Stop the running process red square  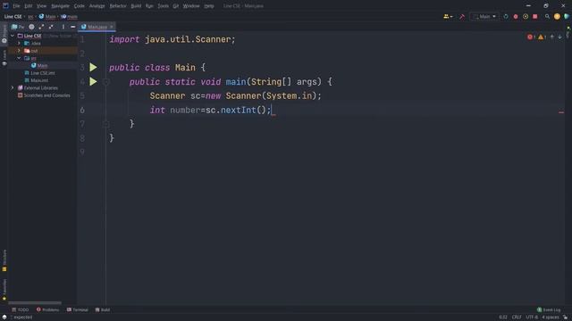pos(535,16)
